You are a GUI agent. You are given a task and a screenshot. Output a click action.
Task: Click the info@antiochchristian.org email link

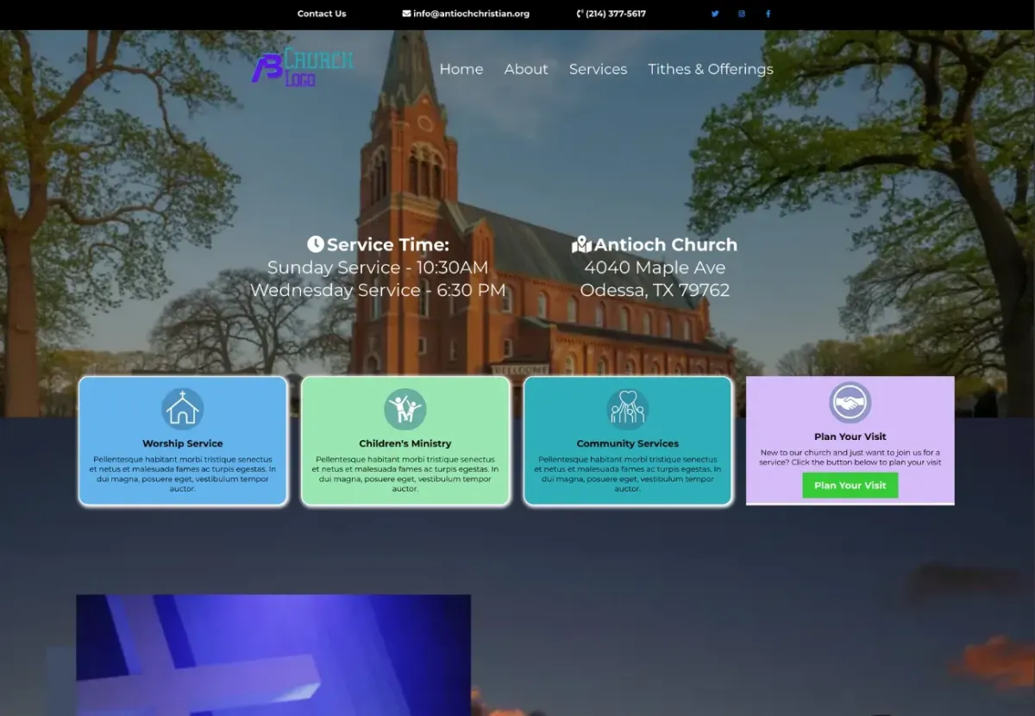pos(471,14)
